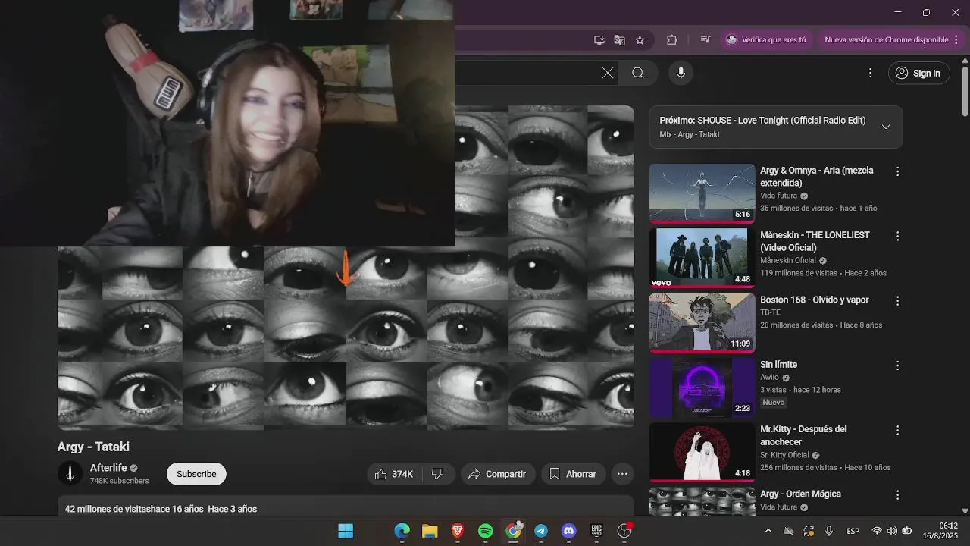
Task: Click the OneDrive cloud tray icon
Action: tap(789, 531)
